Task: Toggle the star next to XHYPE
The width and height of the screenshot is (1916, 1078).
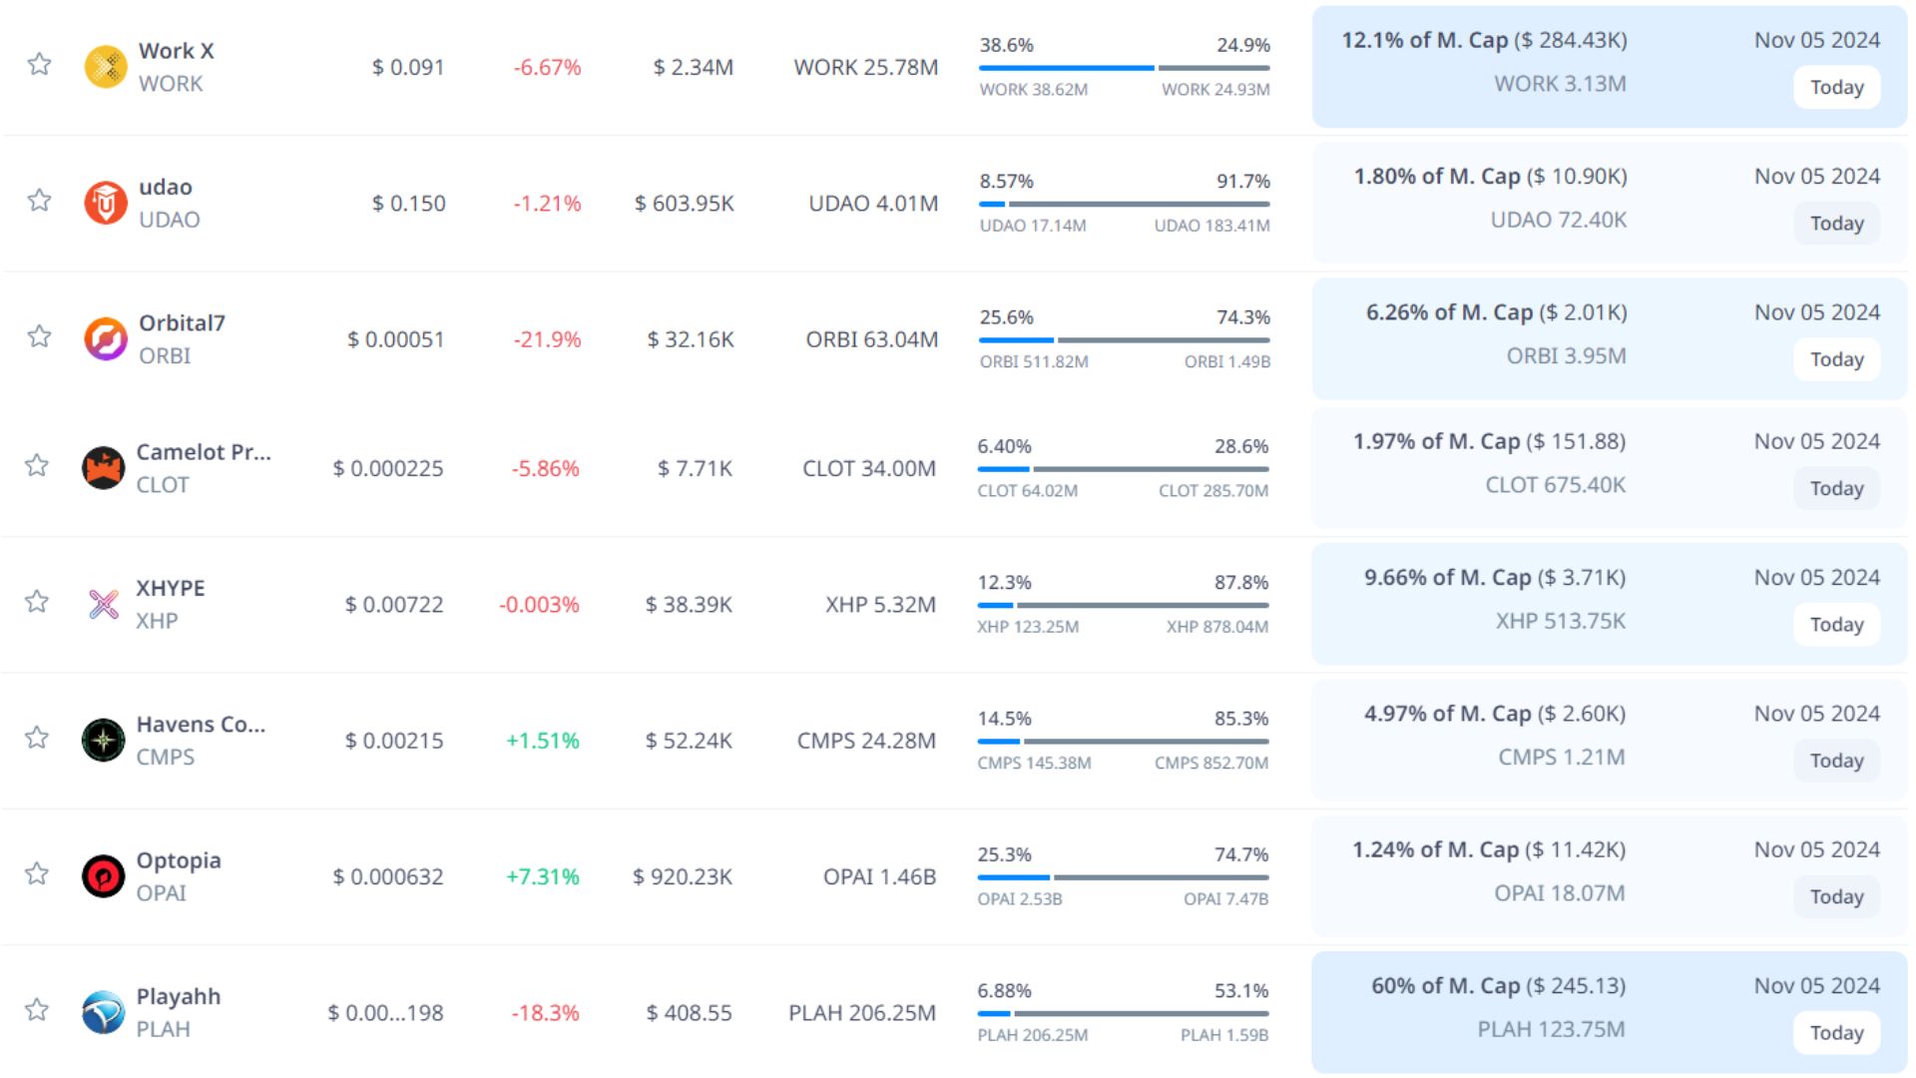Action: pos(37,602)
